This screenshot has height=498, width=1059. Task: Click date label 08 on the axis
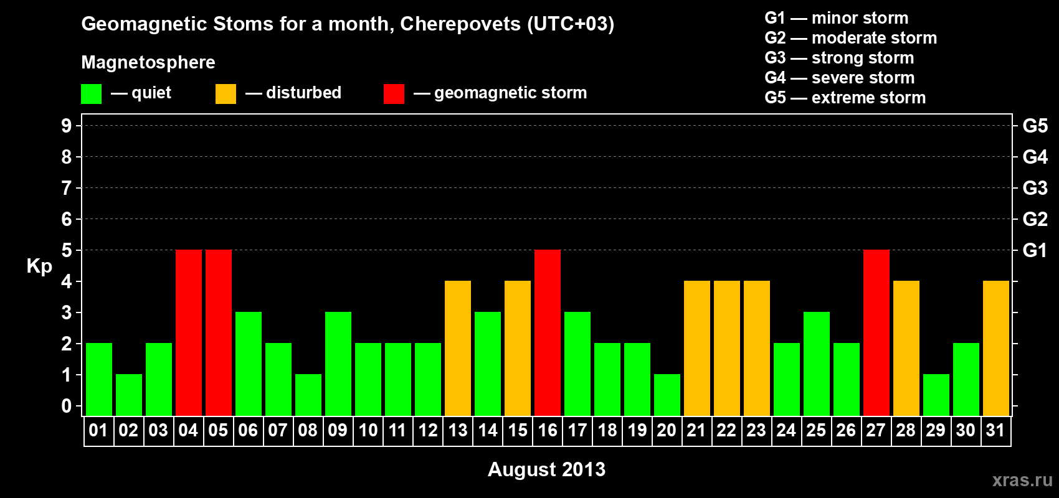click(308, 431)
